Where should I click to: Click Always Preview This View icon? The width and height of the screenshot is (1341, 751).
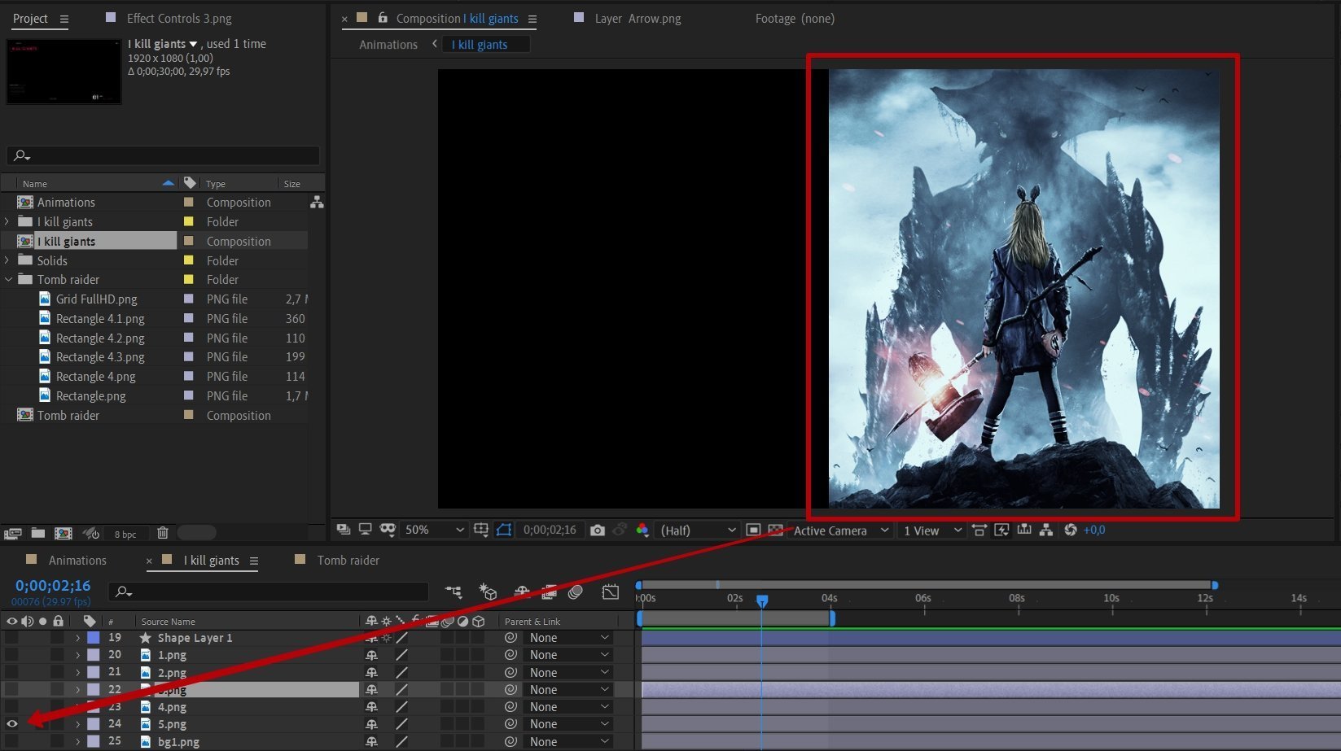[344, 529]
